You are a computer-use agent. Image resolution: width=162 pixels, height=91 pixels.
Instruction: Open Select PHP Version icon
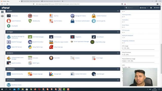point(9,47)
